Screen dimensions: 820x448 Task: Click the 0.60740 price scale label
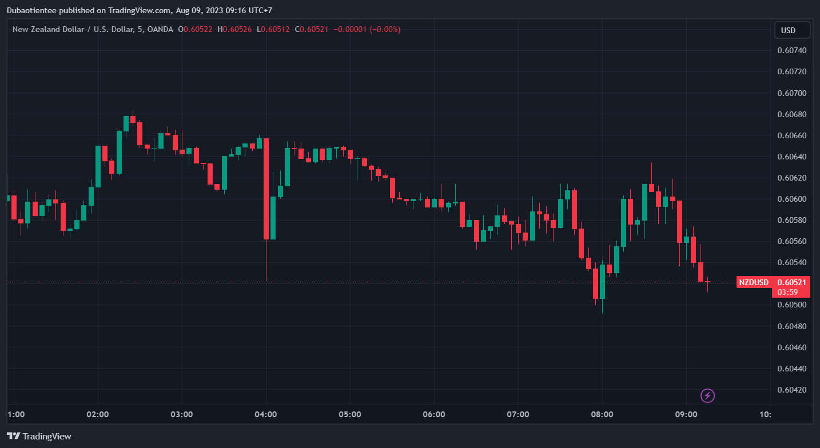[791, 51]
